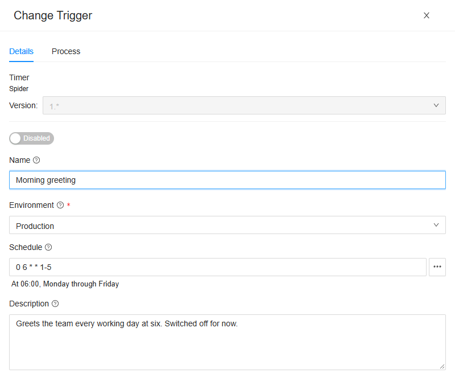Select the Details tab
The image size is (455, 377).
pos(22,51)
